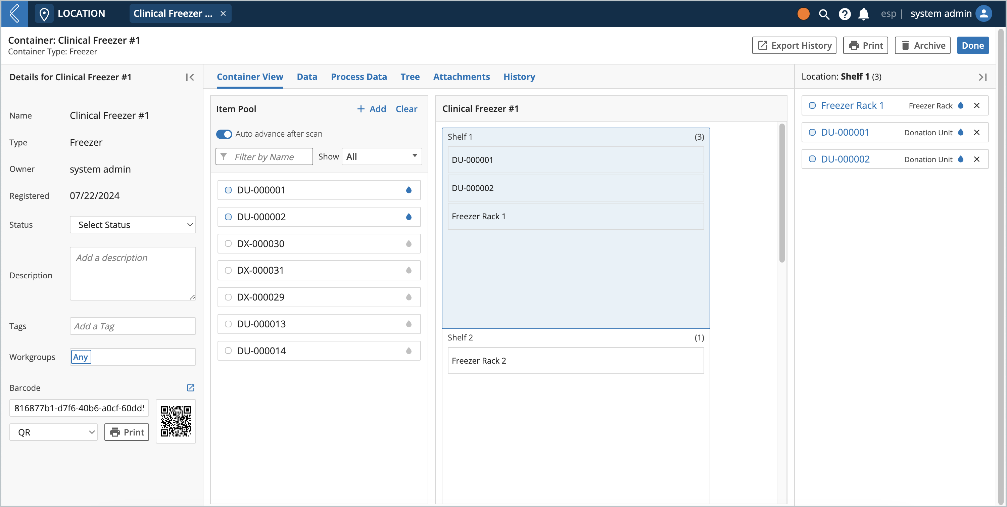
Task: Open the Location pin icon
Action: (x=44, y=14)
